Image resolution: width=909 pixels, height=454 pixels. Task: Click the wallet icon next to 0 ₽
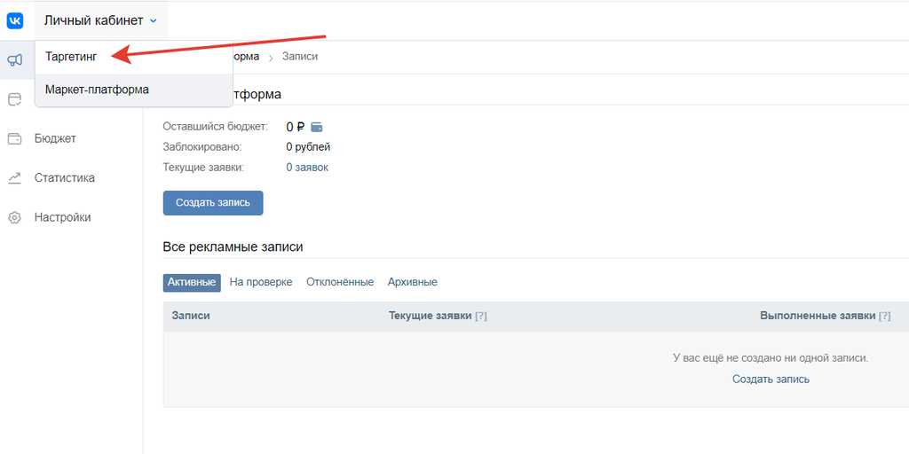317,127
